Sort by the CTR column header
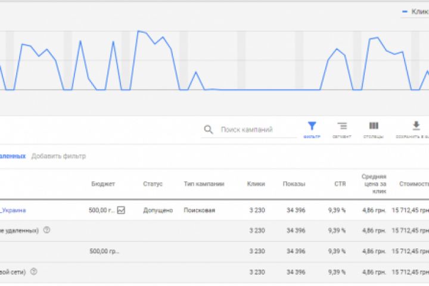 [340, 184]
